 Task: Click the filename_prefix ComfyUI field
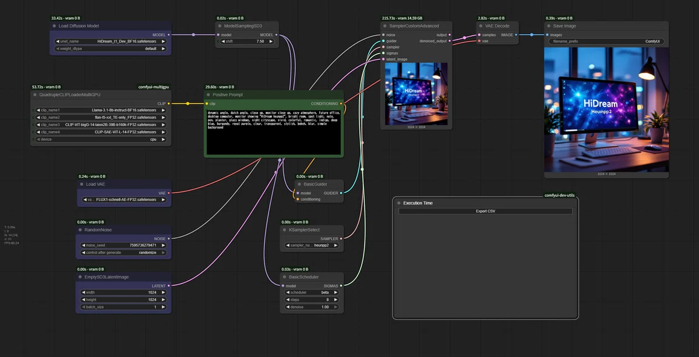(606, 41)
